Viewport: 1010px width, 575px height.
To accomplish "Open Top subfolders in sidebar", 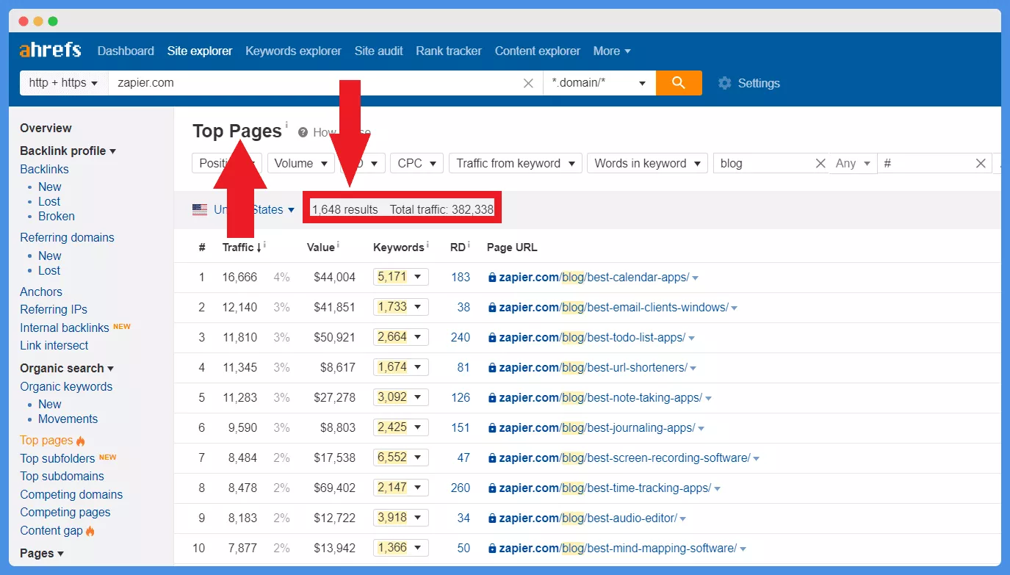I will 57,458.
